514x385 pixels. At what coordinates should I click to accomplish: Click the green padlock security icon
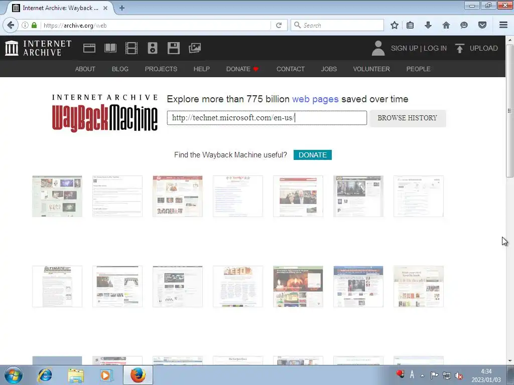[x=34, y=25]
